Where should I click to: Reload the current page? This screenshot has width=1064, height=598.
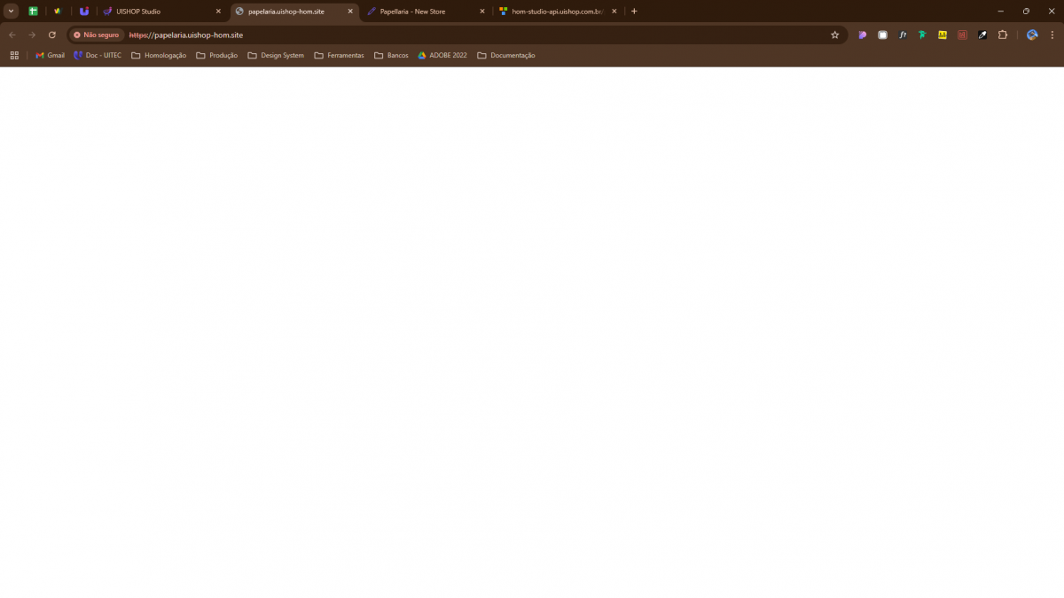point(52,35)
